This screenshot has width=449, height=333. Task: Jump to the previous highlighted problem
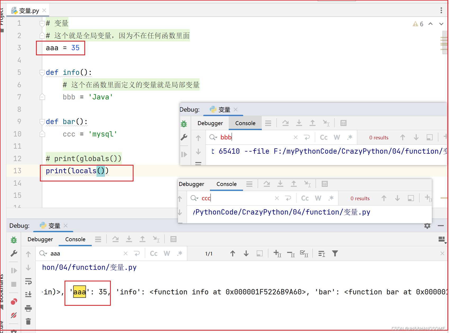430,24
